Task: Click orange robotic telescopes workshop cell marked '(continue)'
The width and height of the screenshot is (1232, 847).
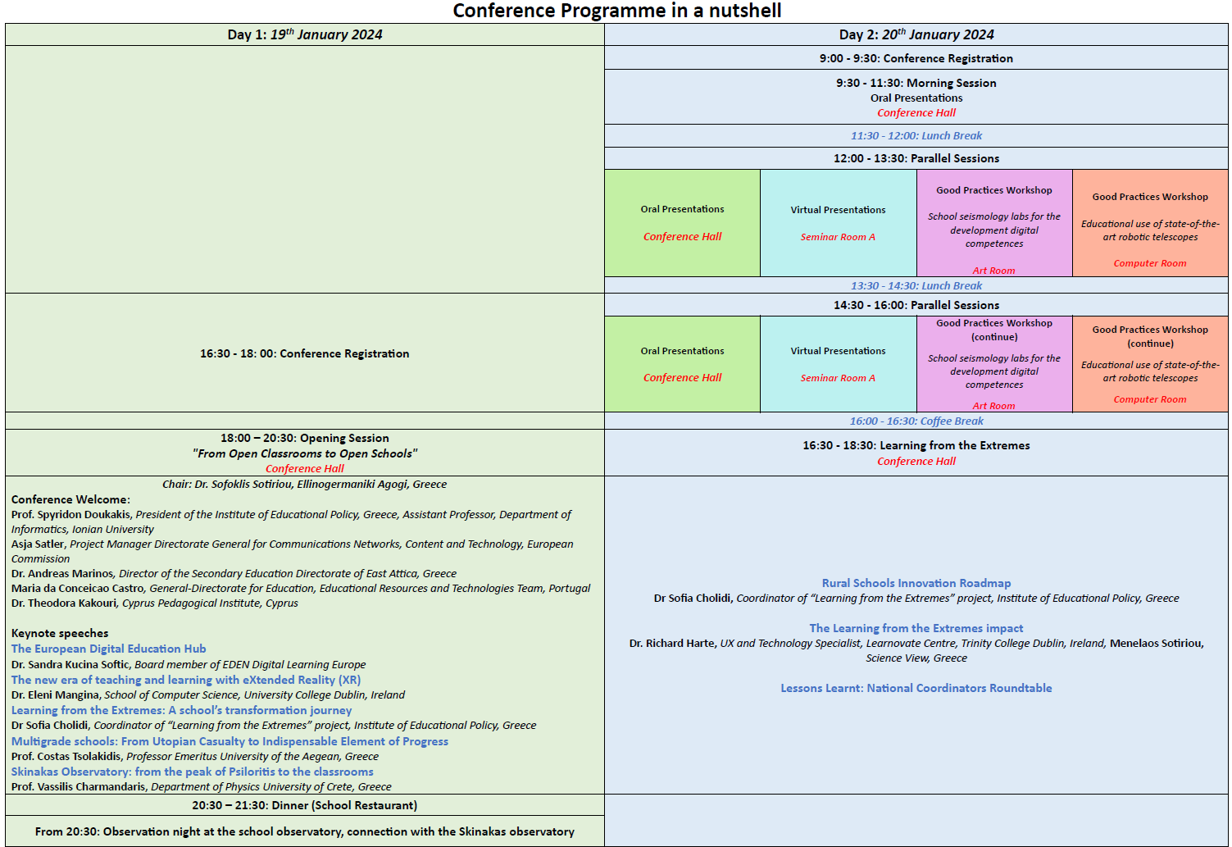Action: [1149, 364]
